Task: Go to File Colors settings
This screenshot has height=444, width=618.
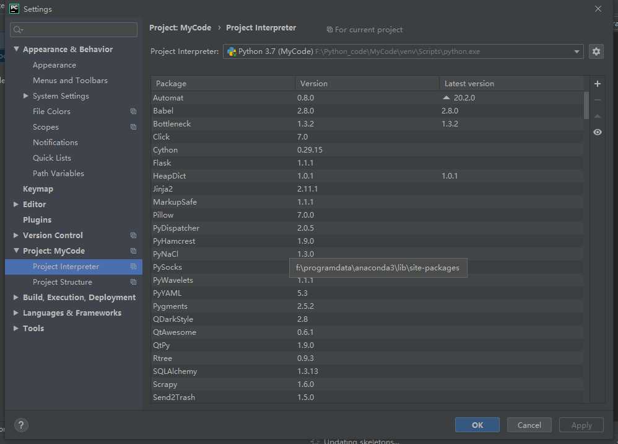Action: [51, 111]
